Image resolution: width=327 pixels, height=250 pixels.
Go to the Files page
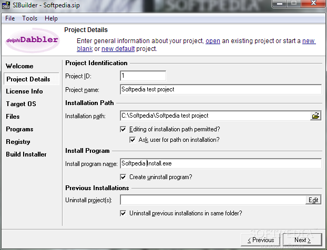pos(13,117)
